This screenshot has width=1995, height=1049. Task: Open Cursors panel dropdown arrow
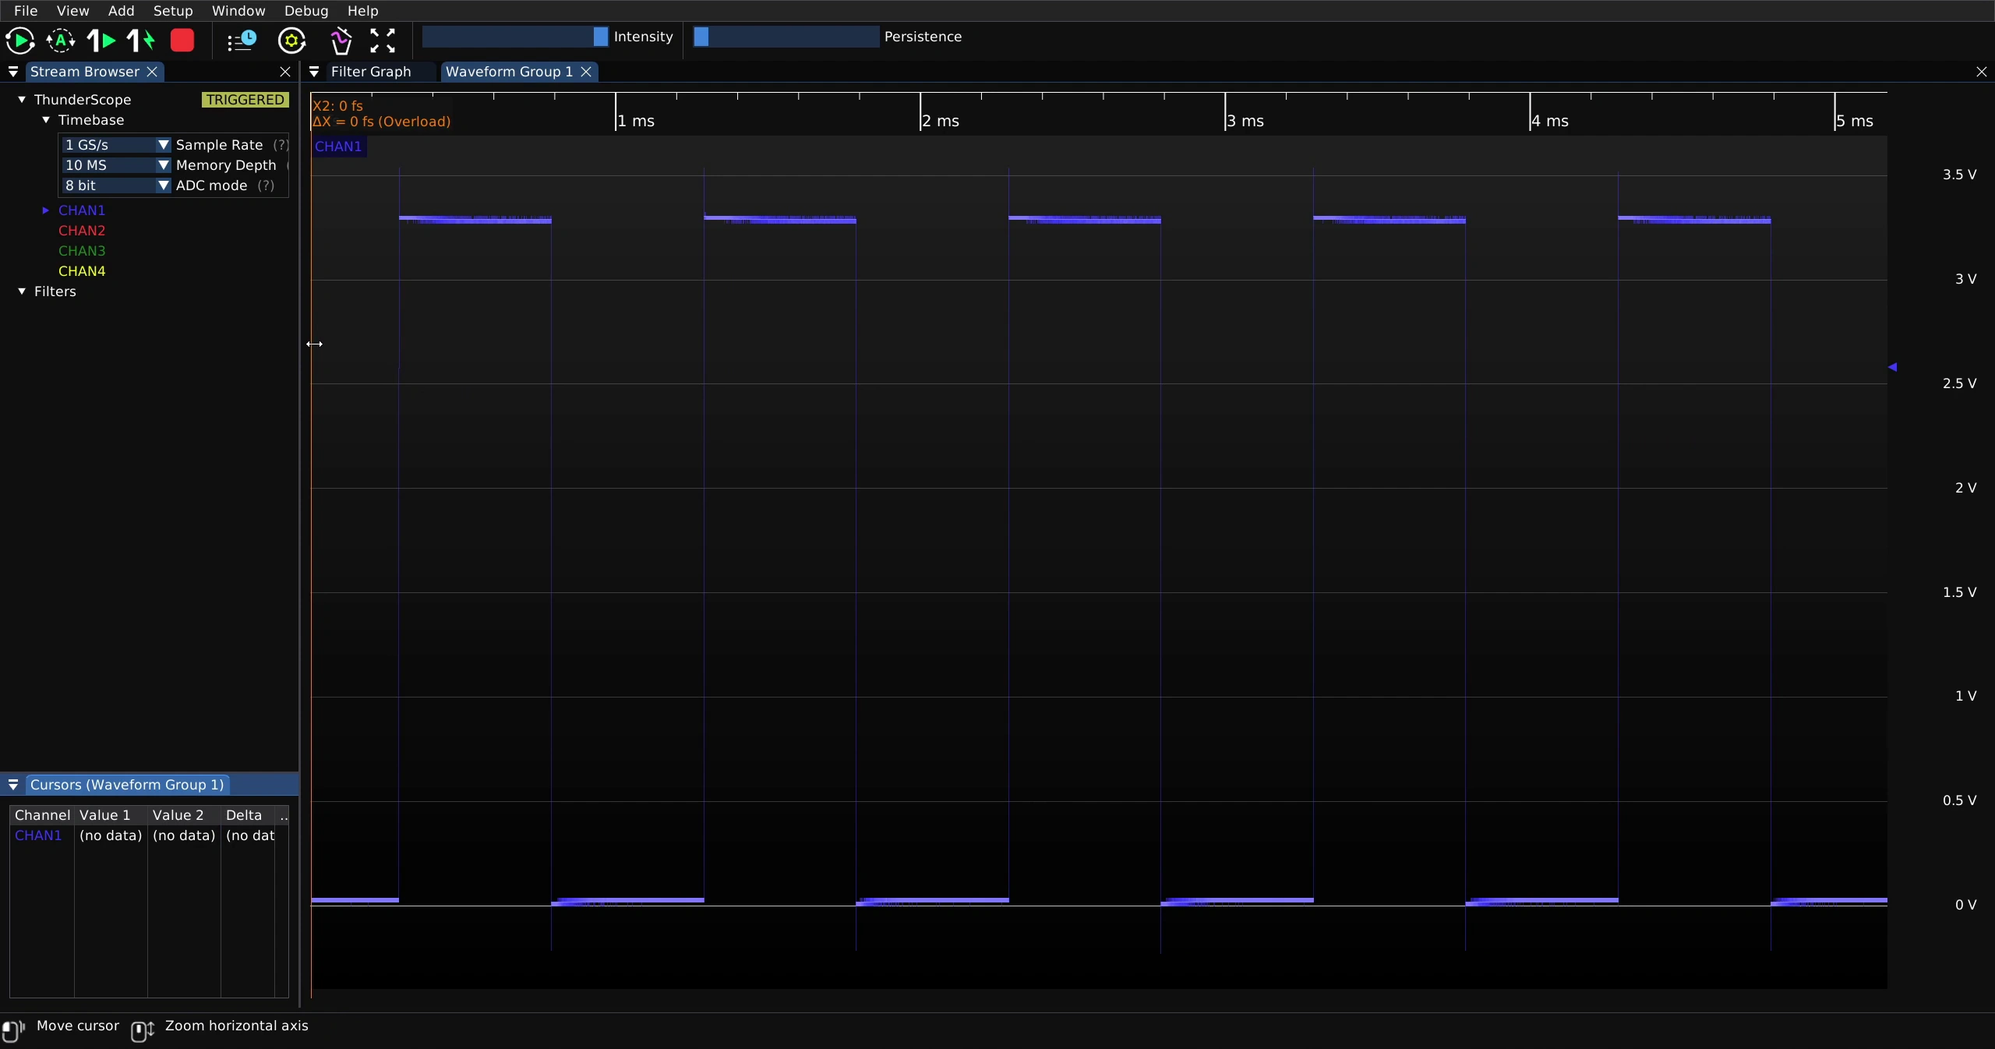coord(13,785)
